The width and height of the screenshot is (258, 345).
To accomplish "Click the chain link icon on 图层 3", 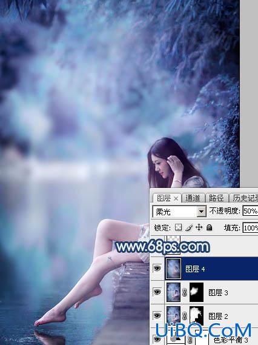I will coord(184,292).
